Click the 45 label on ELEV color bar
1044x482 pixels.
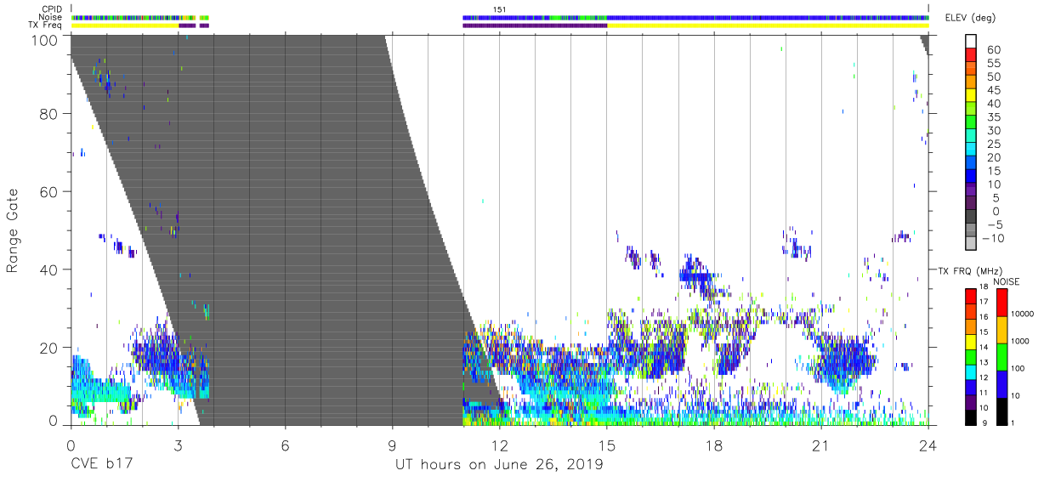tap(993, 90)
